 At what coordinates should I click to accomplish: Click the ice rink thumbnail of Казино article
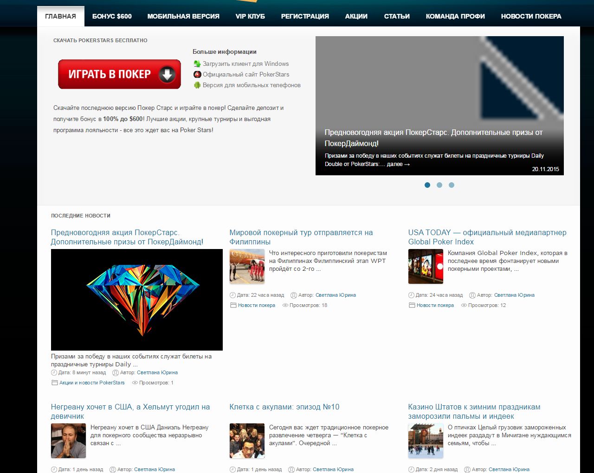tap(426, 441)
